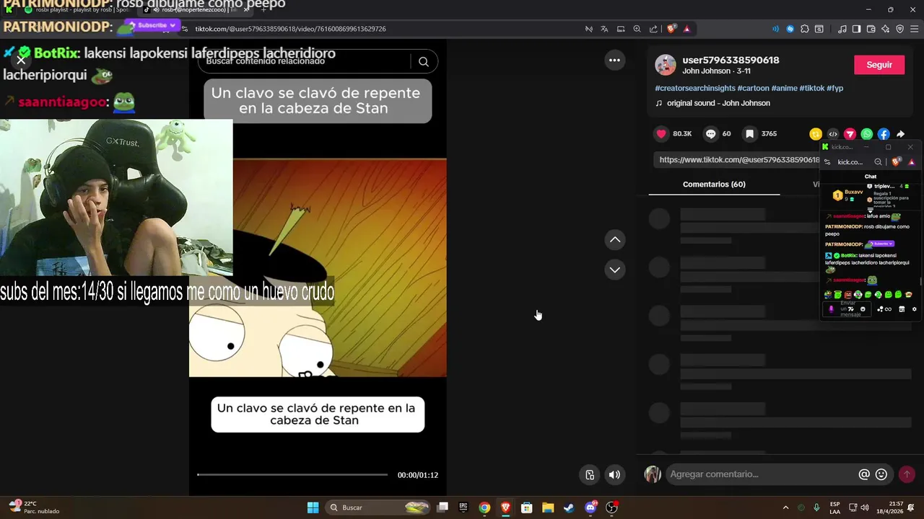Open the emoji picker in comment box

(881, 474)
